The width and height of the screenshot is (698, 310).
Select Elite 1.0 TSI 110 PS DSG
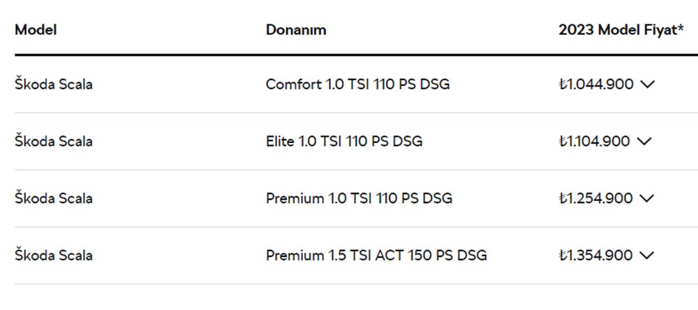point(343,141)
